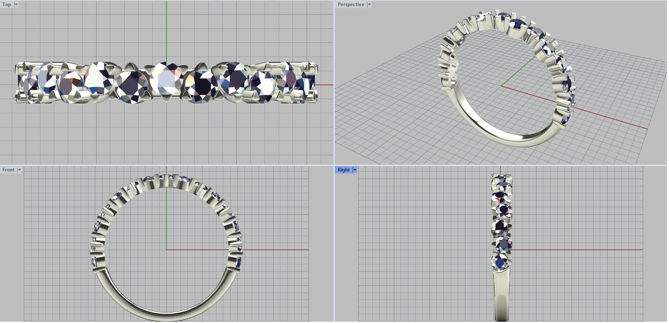This screenshot has height=323, width=669.
Task: Select the Front viewport title label
Action: (8, 170)
